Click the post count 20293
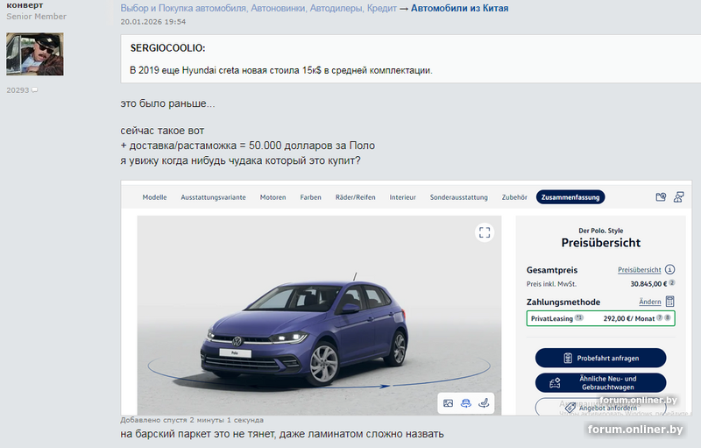This screenshot has width=701, height=448. point(18,90)
